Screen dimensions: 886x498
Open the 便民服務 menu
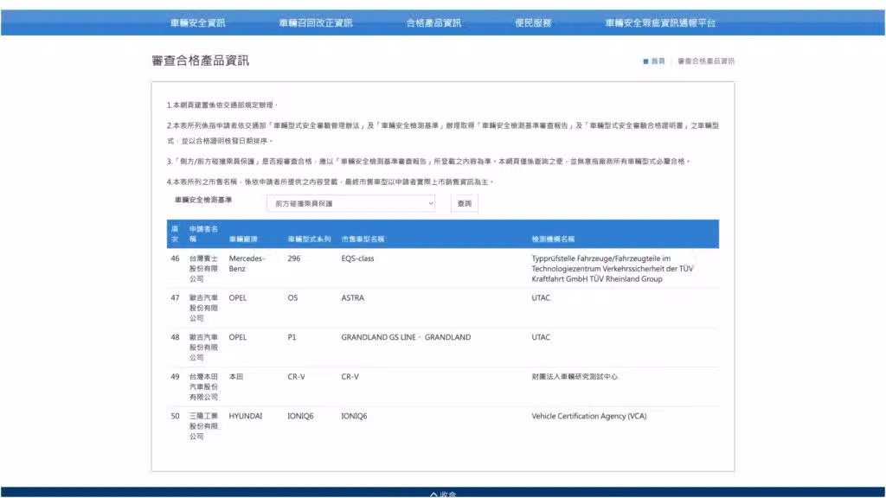point(533,22)
